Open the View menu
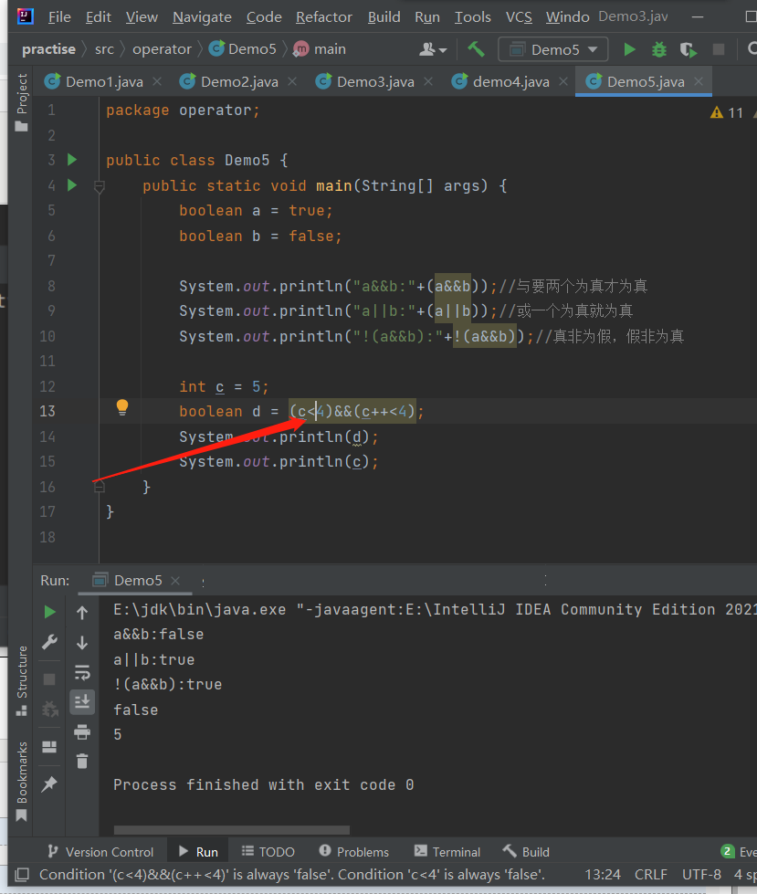Screen dimensions: 757x894 (142, 17)
